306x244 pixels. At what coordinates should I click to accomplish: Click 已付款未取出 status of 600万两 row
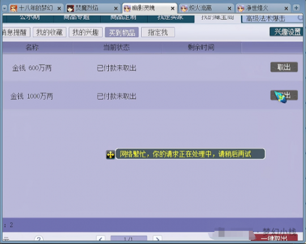pyautogui.click(x=117, y=68)
